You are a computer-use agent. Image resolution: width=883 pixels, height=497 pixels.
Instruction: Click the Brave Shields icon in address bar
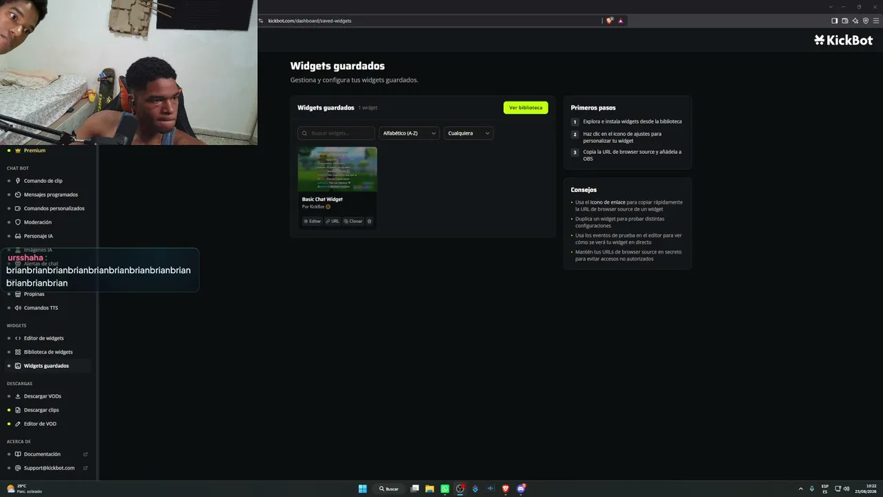pyautogui.click(x=609, y=21)
